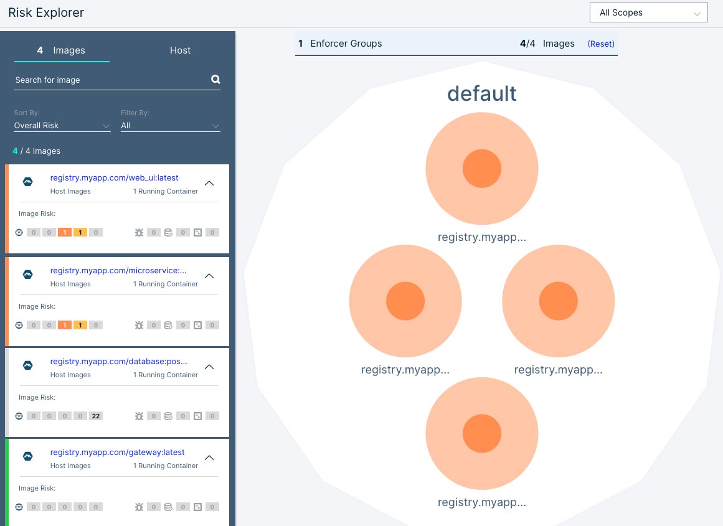Screen dimensions: 723x526
Task: Click the 'default' enforcer group label
Action: pos(482,93)
